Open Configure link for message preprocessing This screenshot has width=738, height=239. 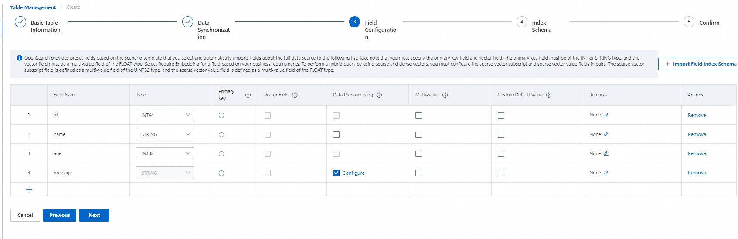[354, 173]
